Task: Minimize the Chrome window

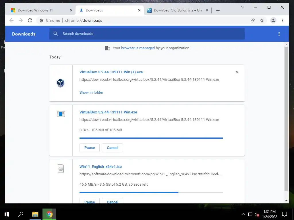Action: tap(256, 7)
